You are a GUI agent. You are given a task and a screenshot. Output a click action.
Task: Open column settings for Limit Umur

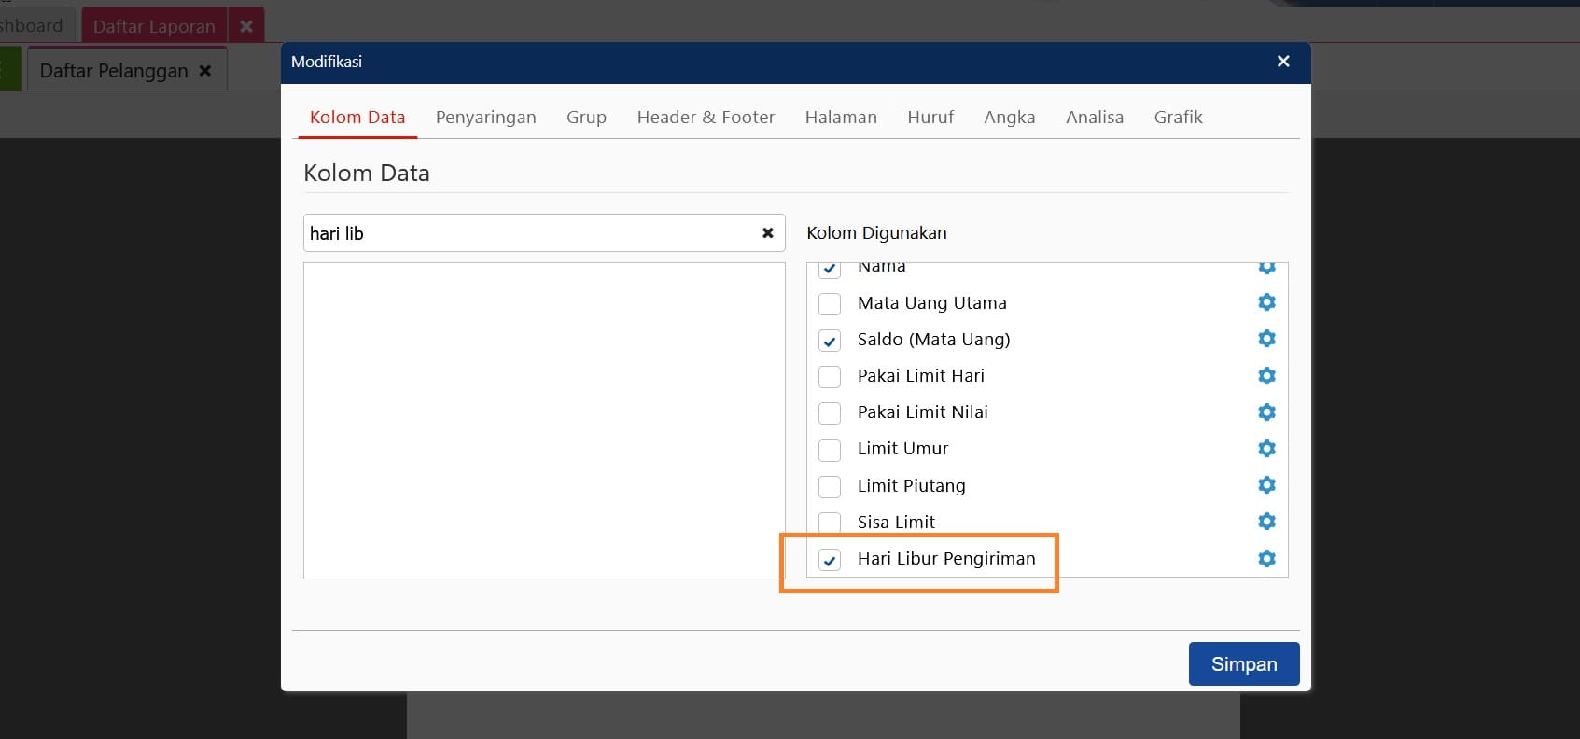[x=1266, y=449]
